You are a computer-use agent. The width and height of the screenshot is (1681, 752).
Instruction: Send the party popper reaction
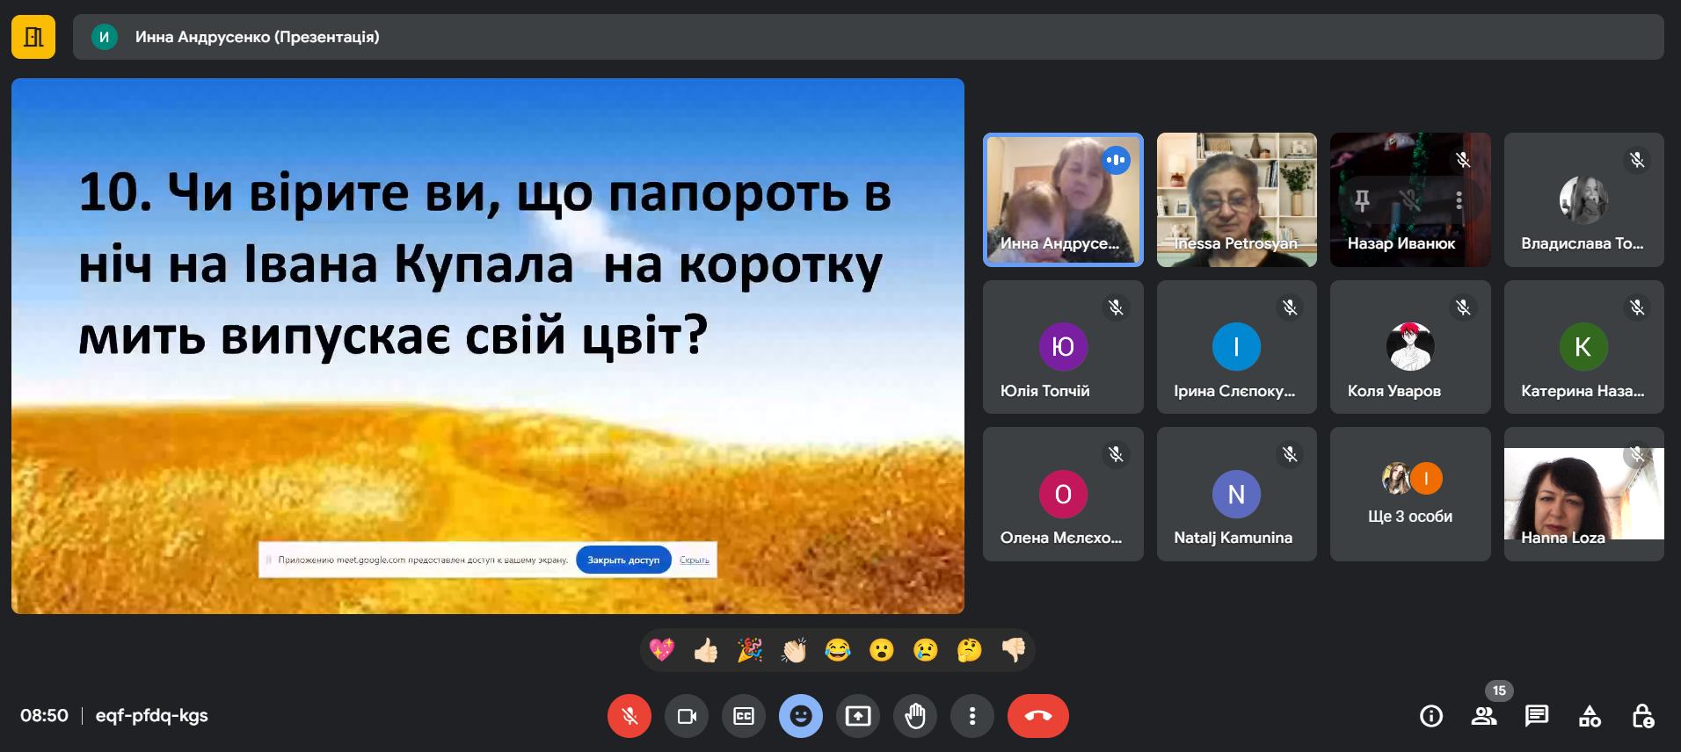coord(750,650)
